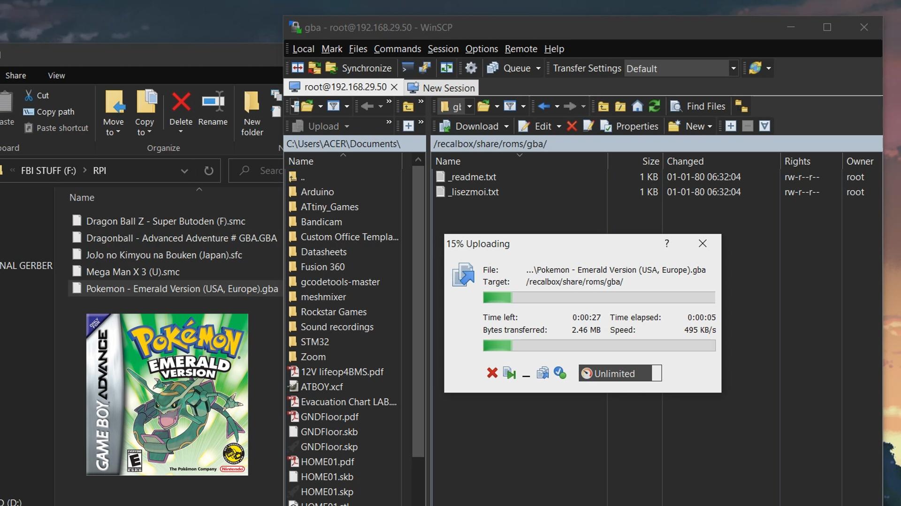Open the View tab in File Explorer
Image resolution: width=901 pixels, height=506 pixels.
coord(56,75)
